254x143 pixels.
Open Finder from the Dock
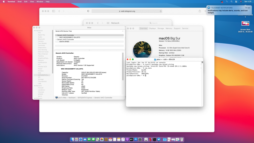(72, 139)
